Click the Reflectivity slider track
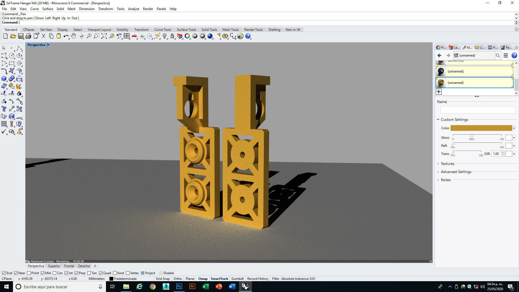This screenshot has width=519, height=292. [477, 144]
